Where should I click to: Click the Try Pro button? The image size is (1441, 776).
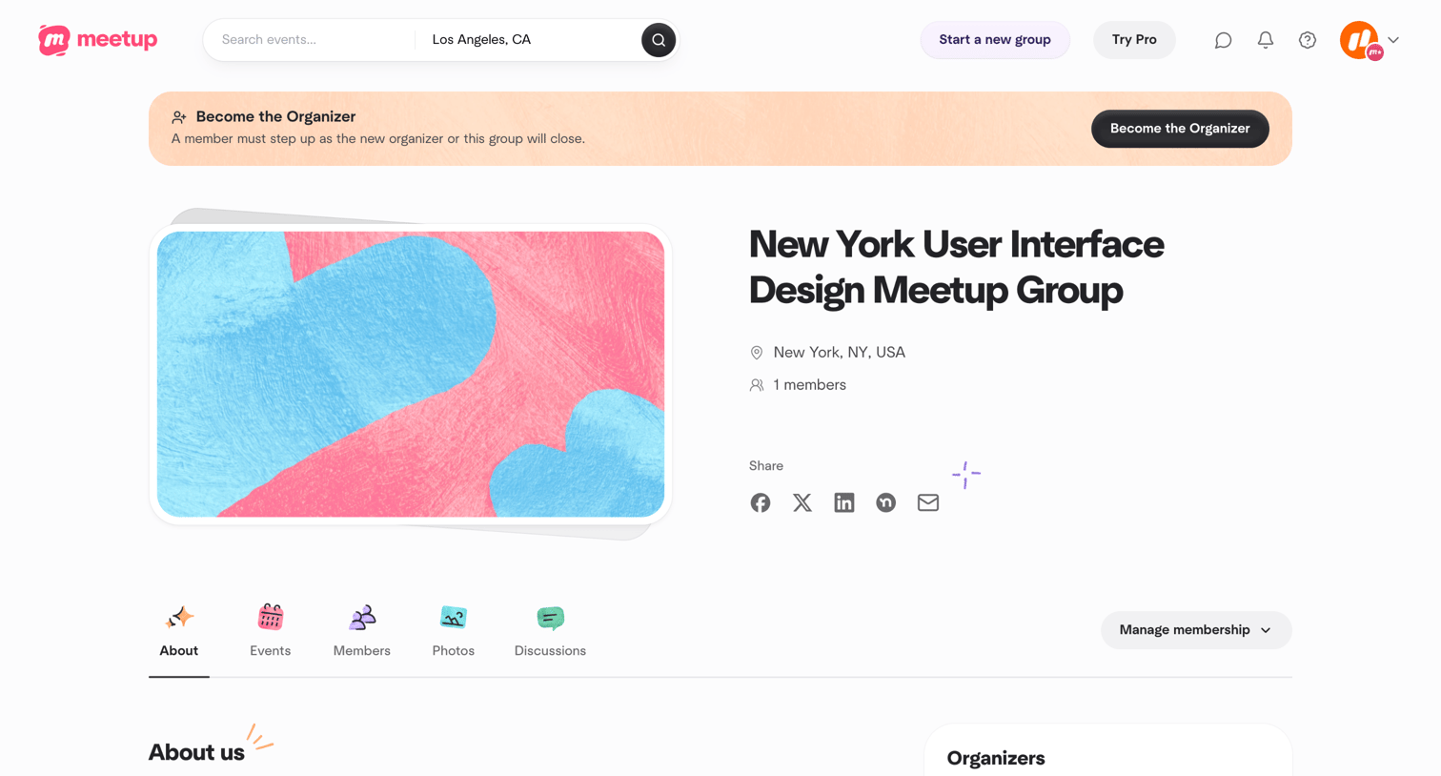click(x=1134, y=40)
